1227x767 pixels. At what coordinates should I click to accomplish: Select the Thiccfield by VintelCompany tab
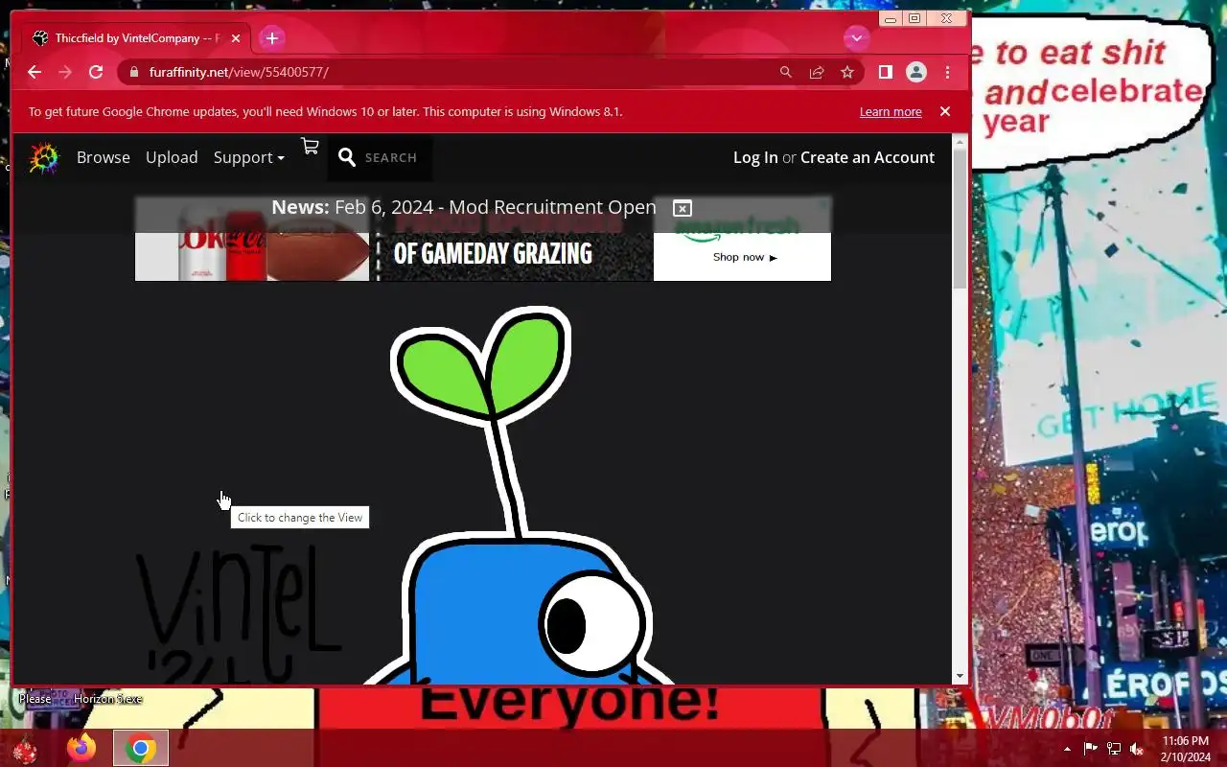pos(137,38)
